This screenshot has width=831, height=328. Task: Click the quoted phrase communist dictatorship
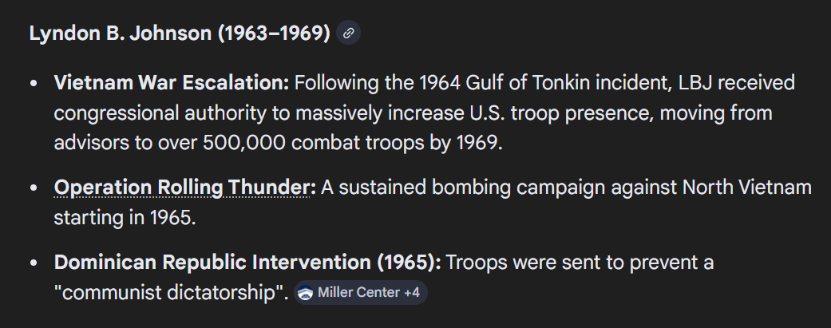click(171, 293)
